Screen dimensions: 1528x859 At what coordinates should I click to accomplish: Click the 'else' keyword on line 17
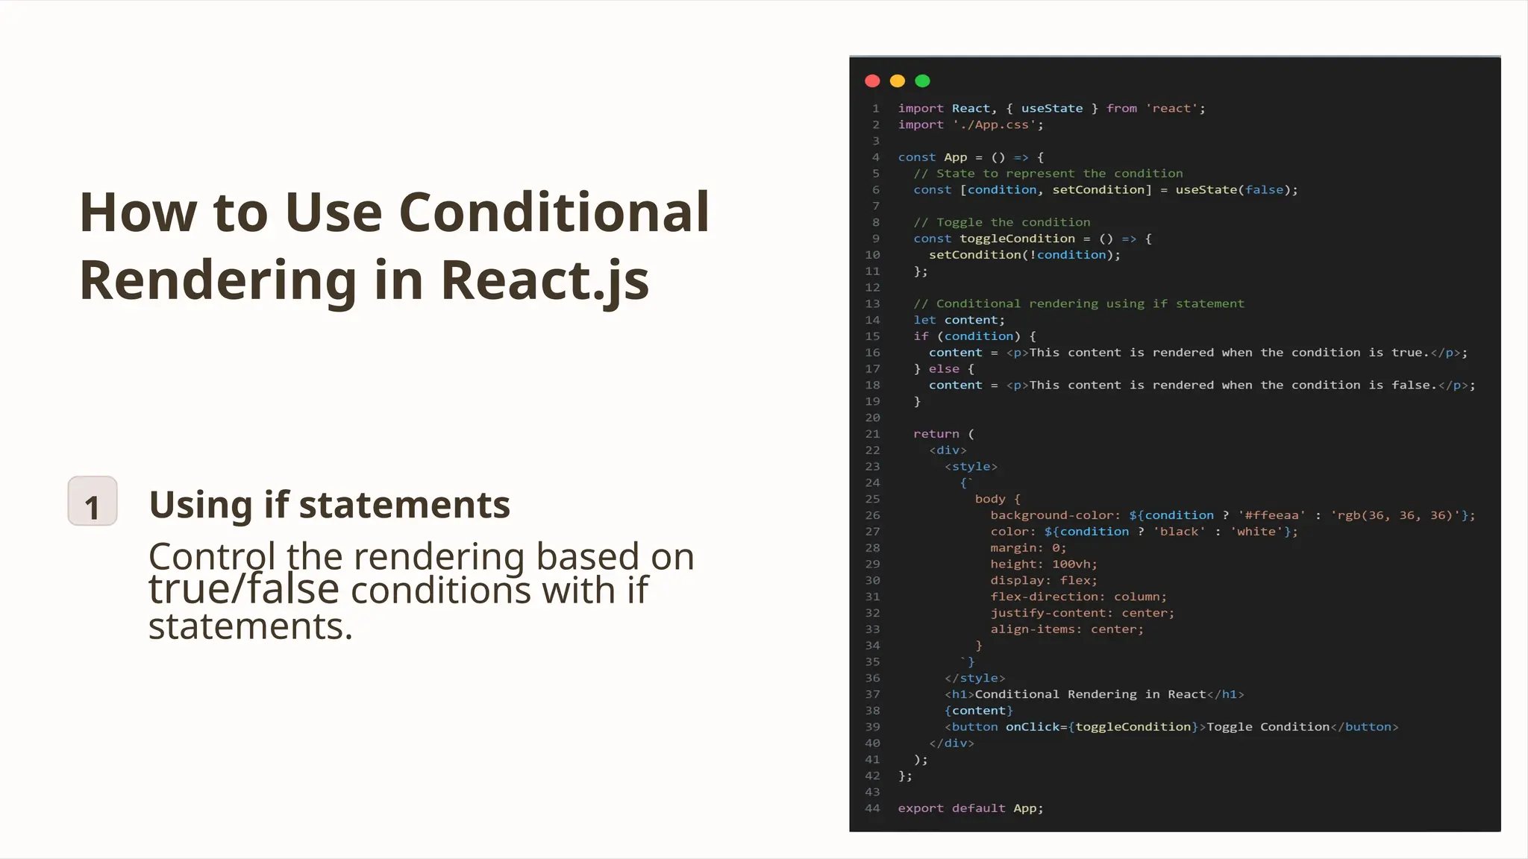click(944, 369)
